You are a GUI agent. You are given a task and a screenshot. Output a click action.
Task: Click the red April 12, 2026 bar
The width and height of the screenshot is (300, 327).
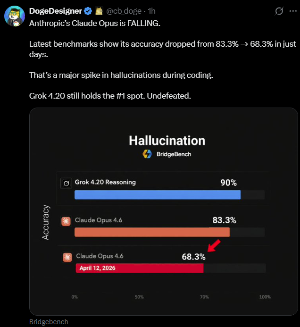(x=140, y=268)
